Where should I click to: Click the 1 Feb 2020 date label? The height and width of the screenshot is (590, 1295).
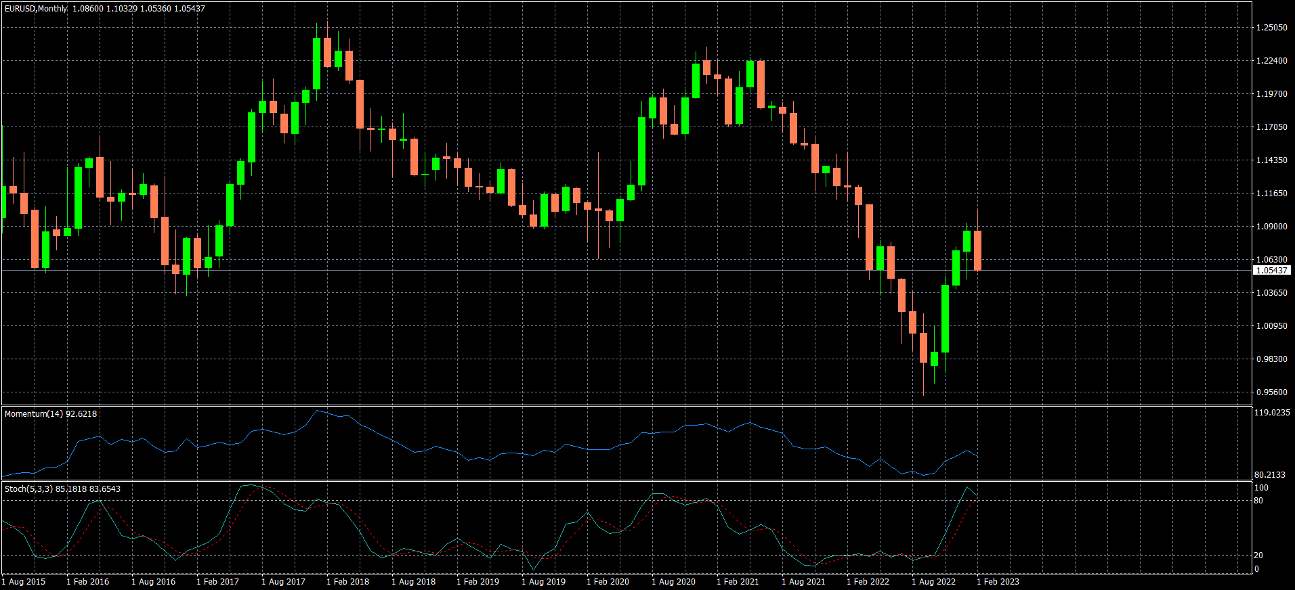tap(608, 582)
